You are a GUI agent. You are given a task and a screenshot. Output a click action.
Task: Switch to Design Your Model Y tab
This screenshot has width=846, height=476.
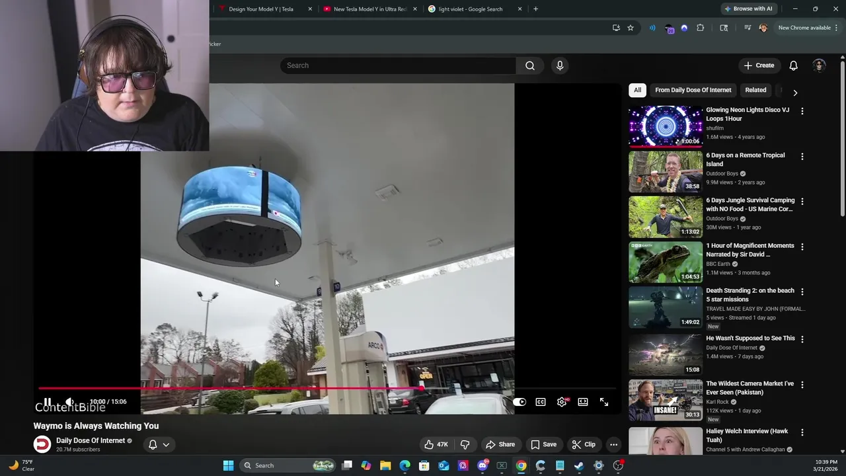264,9
